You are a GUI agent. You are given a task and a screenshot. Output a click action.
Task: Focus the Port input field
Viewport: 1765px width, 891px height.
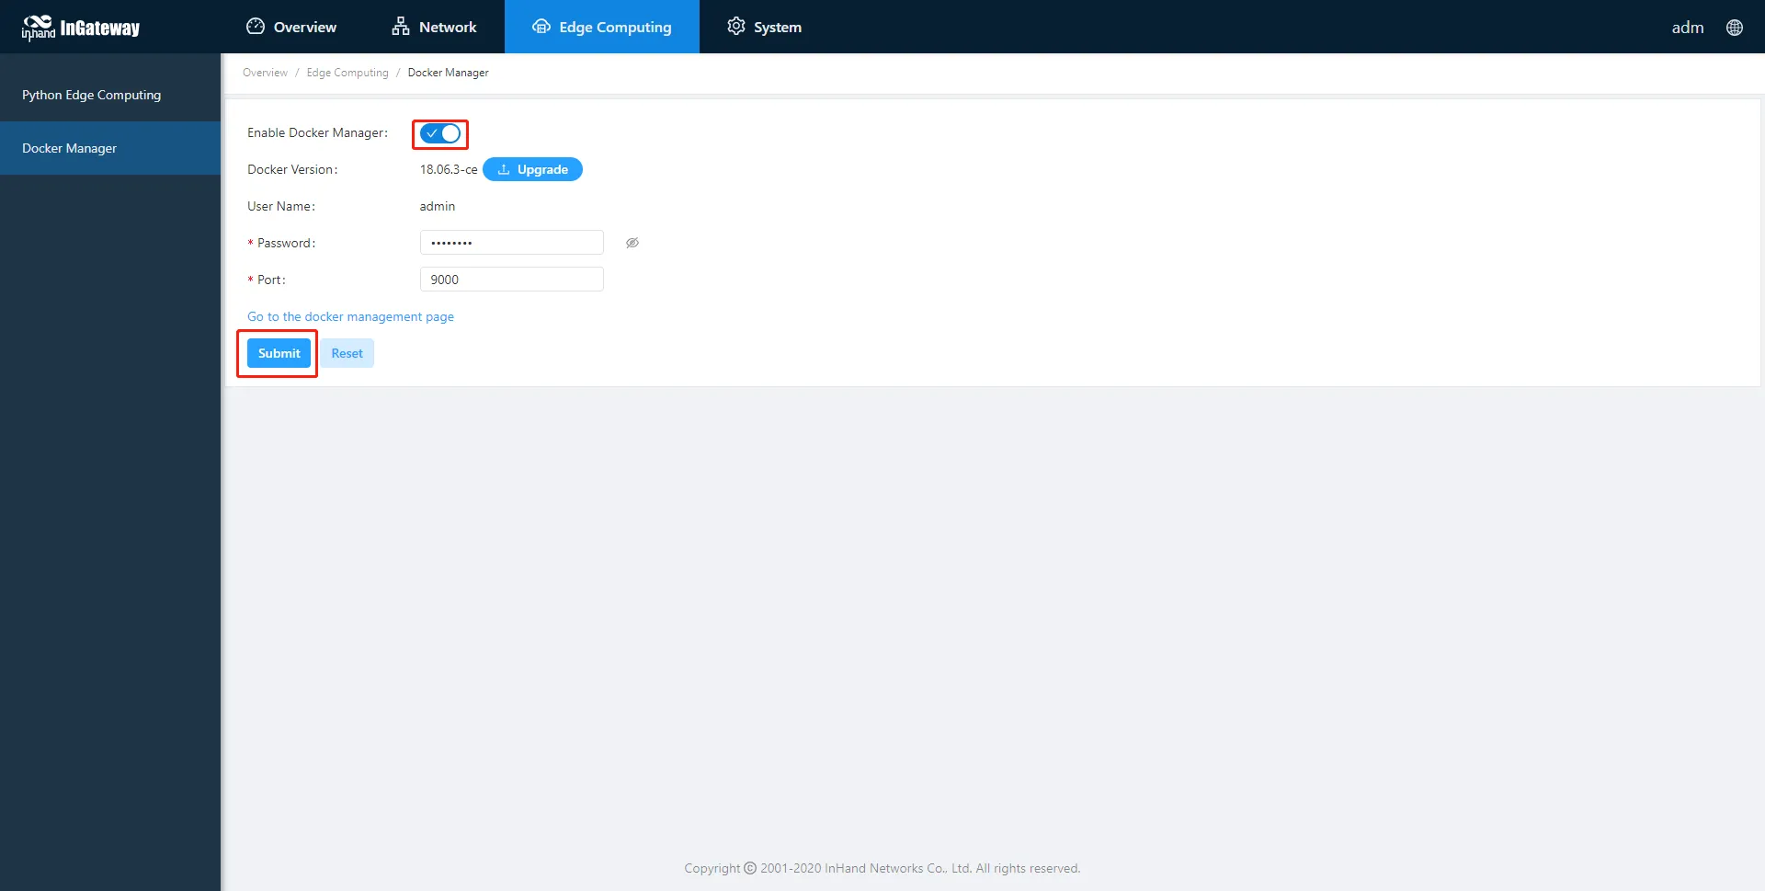click(x=512, y=280)
